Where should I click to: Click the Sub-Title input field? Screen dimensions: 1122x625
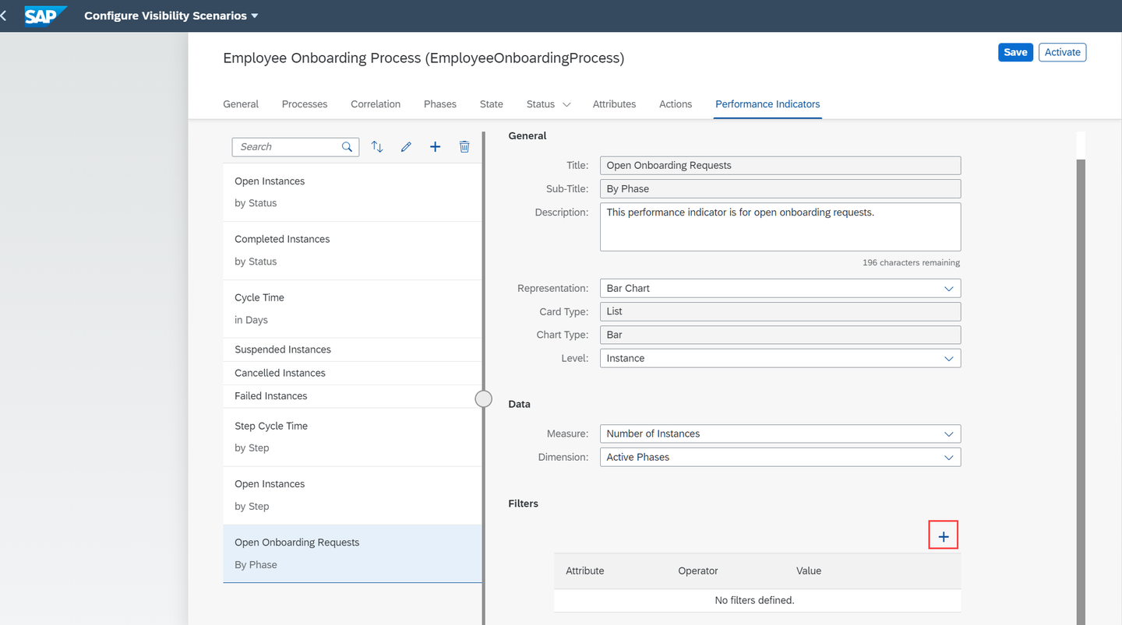point(780,188)
